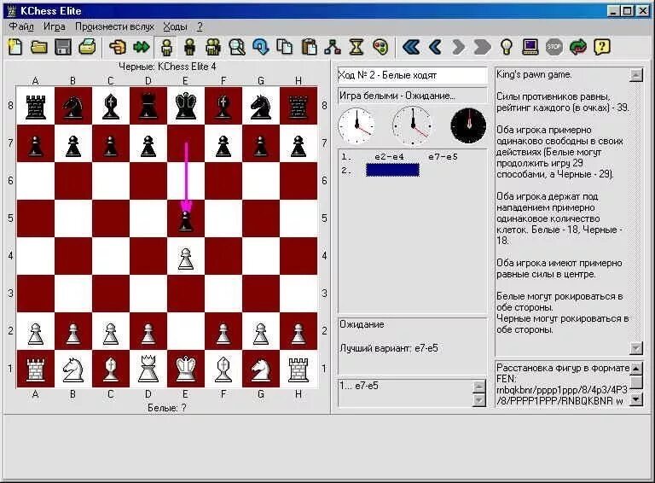This screenshot has height=483, width=655.
Task: Click the magnifying glass search icon
Action: [237, 47]
